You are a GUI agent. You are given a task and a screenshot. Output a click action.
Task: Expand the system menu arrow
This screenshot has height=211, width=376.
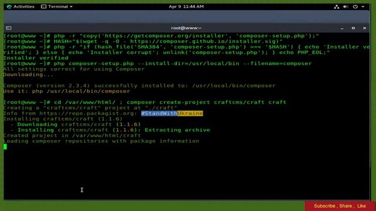pos(363,6)
